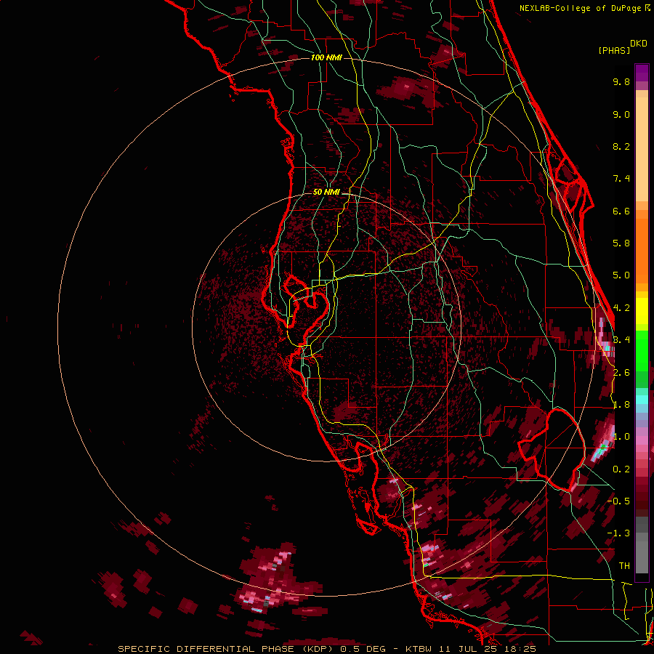Click the 0.2 scale value
This screenshot has width=654, height=654.
coord(621,469)
